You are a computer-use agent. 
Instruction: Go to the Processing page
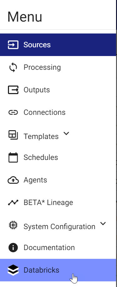[x=58, y=67]
